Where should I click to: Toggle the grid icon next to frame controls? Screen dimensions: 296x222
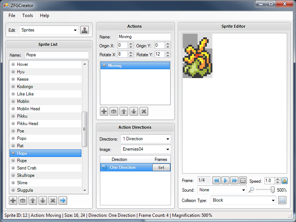243,181
